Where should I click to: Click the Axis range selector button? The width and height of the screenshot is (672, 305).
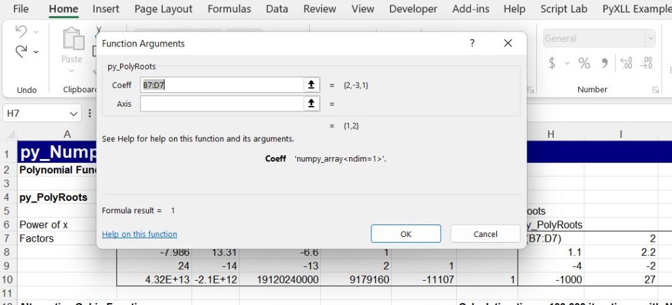pos(311,103)
